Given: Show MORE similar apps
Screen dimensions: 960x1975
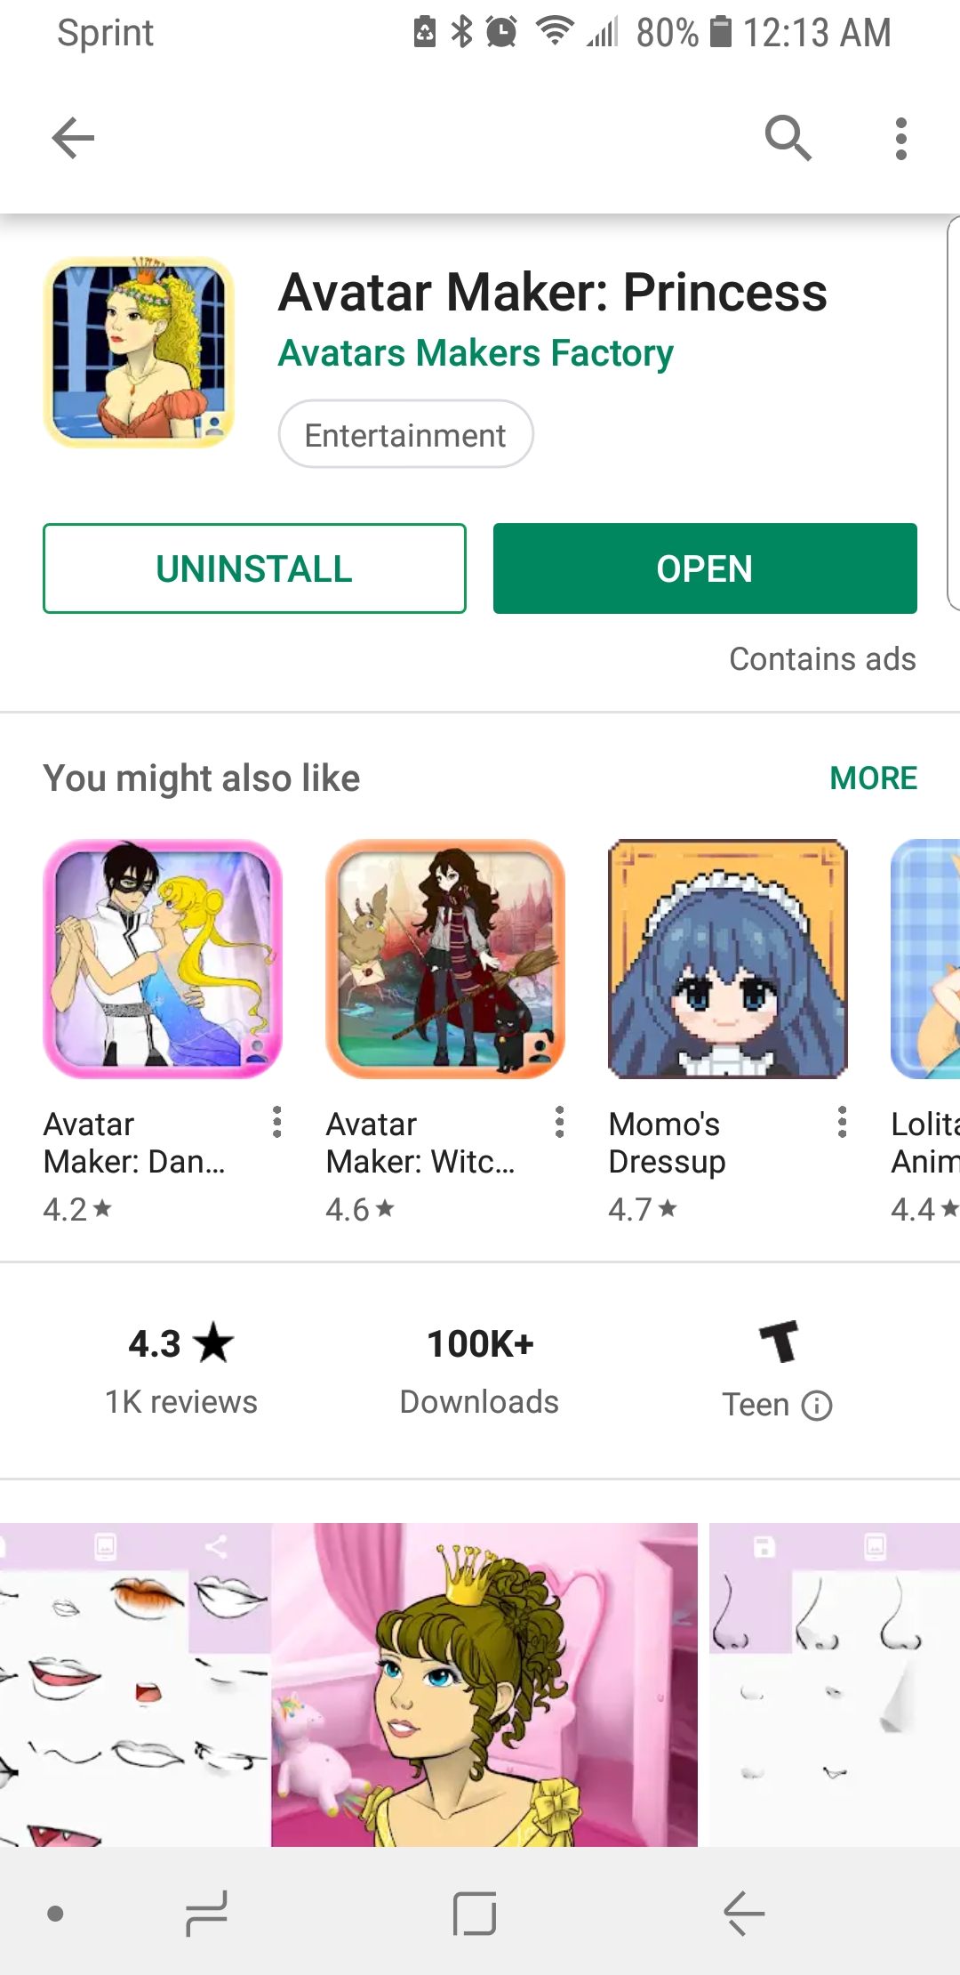Looking at the screenshot, I should (873, 778).
